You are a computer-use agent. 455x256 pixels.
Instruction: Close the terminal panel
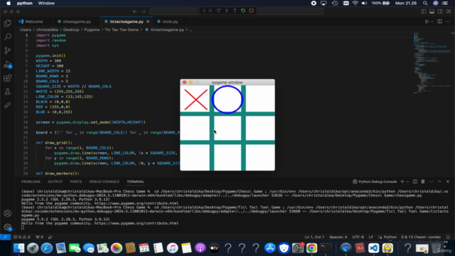[448, 182]
